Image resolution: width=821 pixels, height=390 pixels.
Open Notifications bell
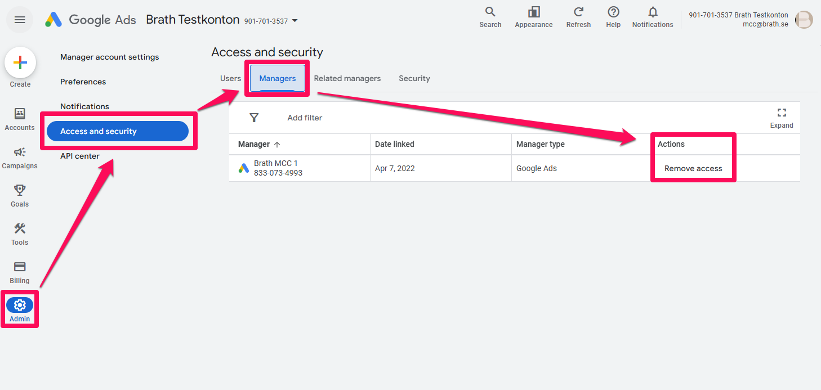click(653, 17)
